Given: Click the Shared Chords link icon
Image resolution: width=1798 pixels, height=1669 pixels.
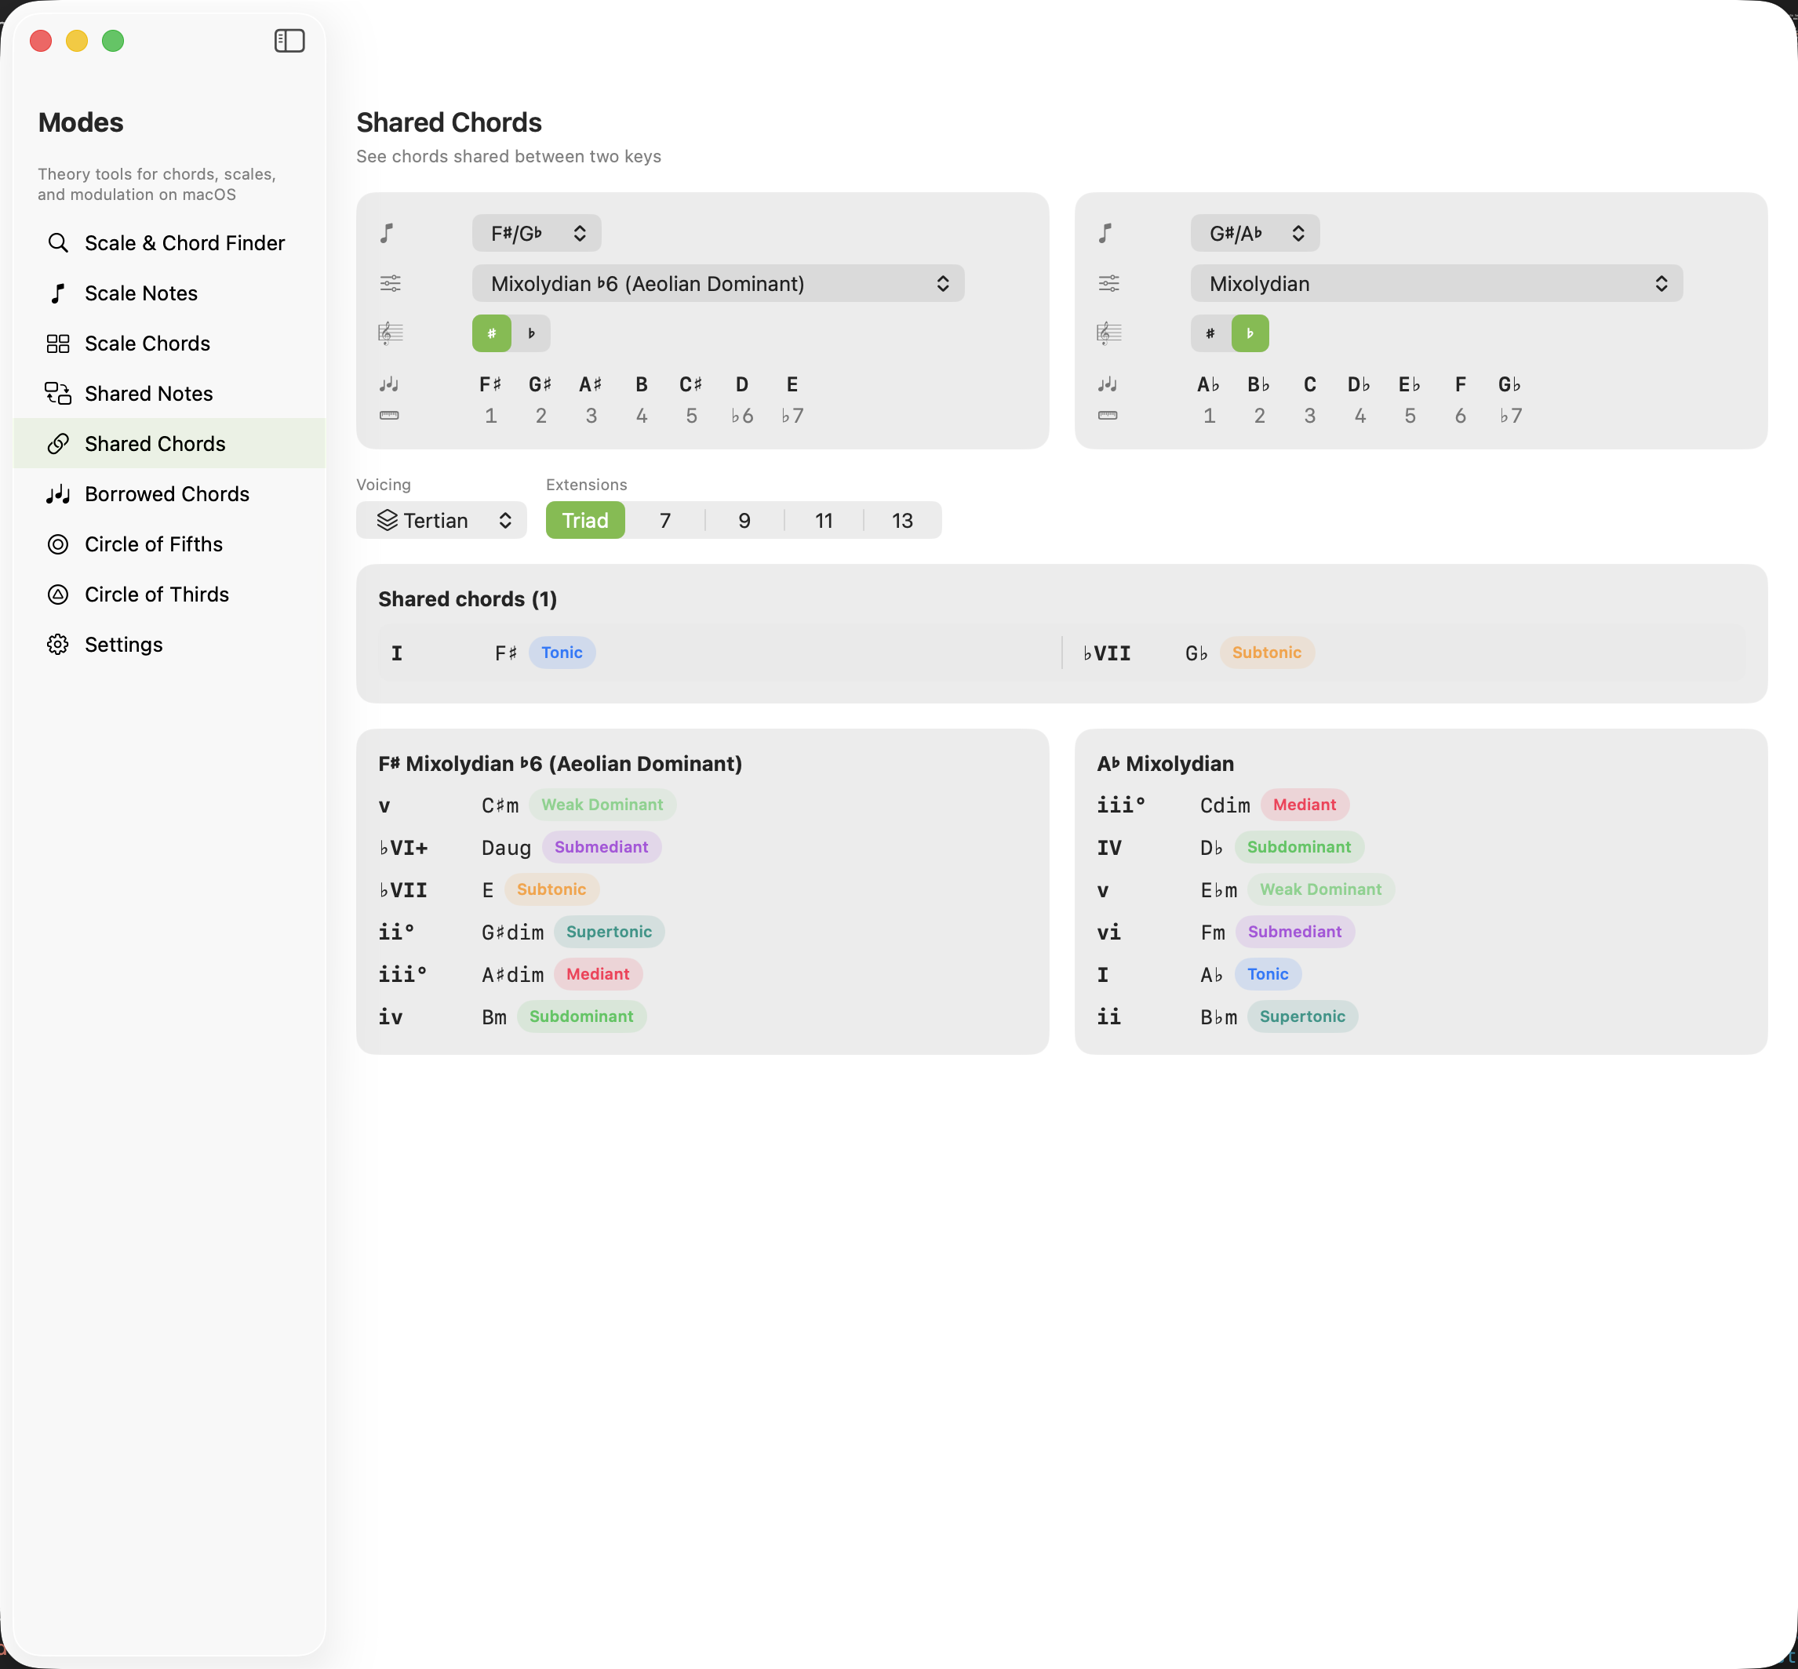Looking at the screenshot, I should point(58,443).
